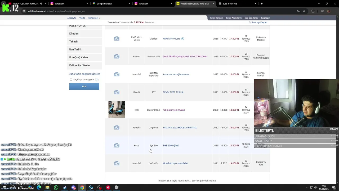Click the sahibinden.com address bar
The width and height of the screenshot is (339, 191).
pyautogui.click(x=159, y=11)
